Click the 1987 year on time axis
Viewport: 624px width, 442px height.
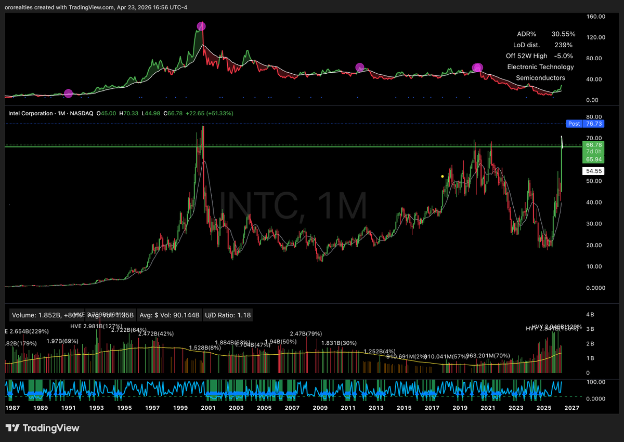click(x=12, y=409)
